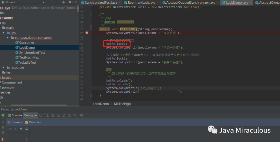
Task: Click the Run to Cursor icon
Action: click(x=75, y=115)
